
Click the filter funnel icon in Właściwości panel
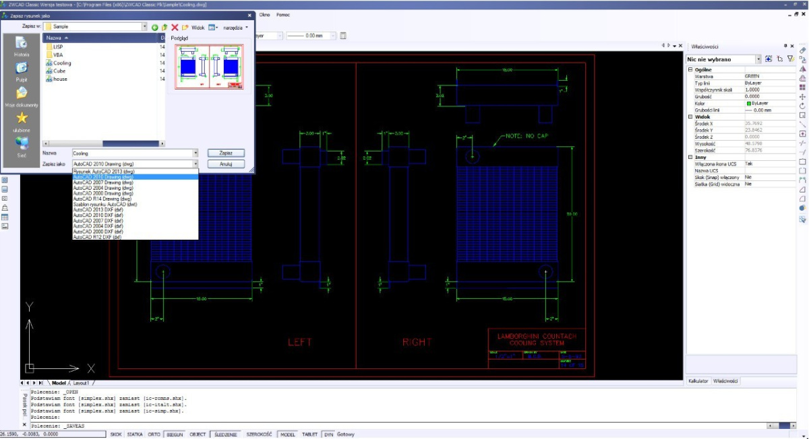[x=791, y=59]
